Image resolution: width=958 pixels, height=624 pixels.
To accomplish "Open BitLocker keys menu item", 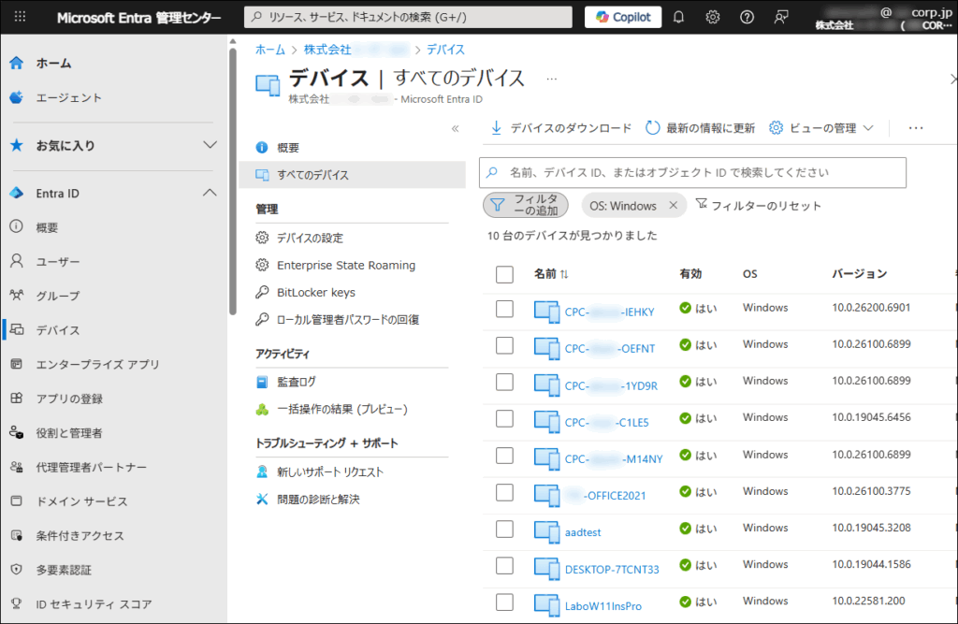I will (x=315, y=292).
